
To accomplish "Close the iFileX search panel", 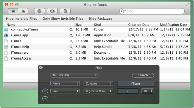I will point(41,68).
